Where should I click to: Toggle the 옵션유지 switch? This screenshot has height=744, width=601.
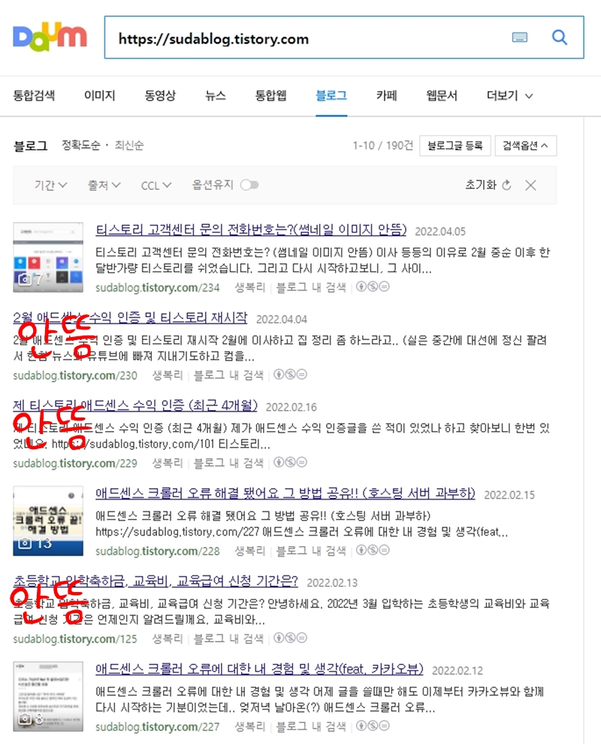point(249,184)
